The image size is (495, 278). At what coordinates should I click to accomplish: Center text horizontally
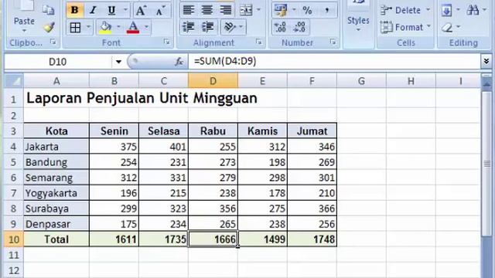tap(207, 10)
